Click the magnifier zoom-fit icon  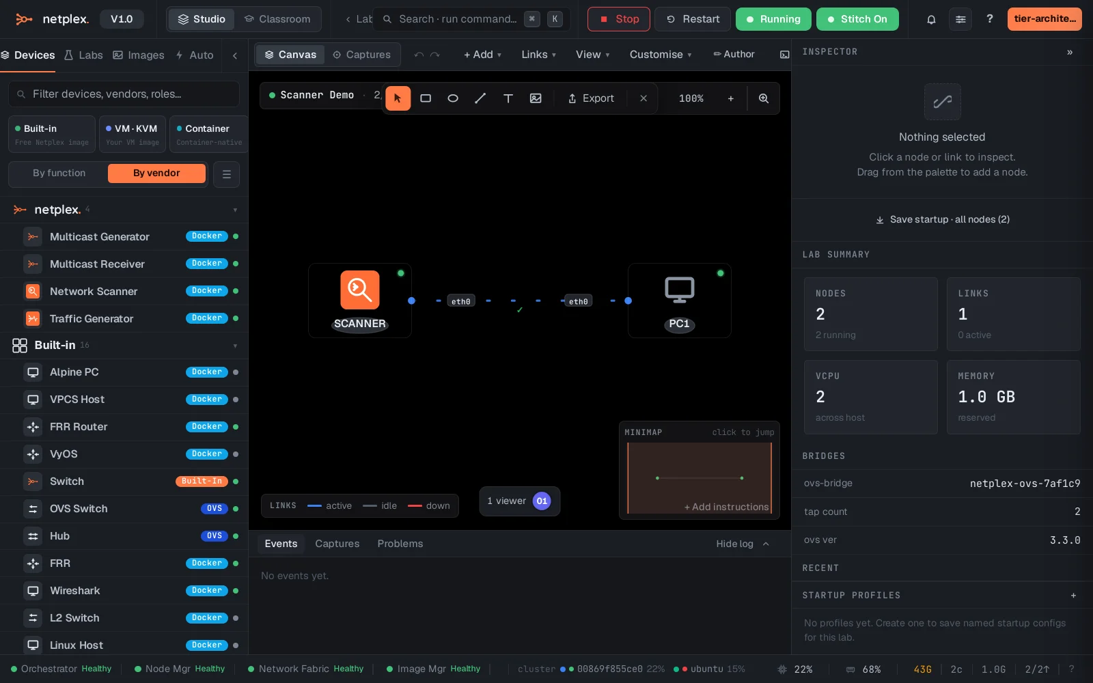(x=764, y=98)
